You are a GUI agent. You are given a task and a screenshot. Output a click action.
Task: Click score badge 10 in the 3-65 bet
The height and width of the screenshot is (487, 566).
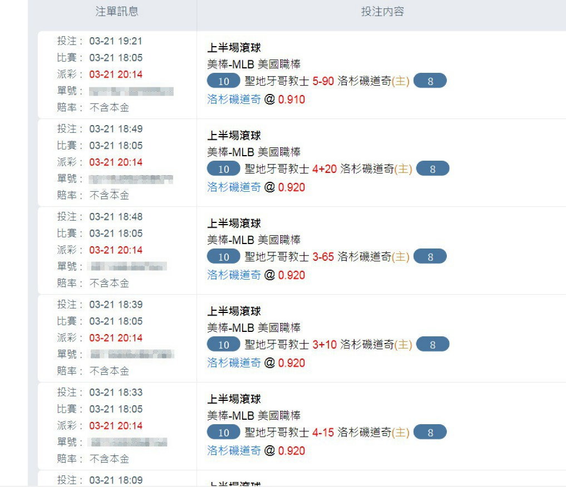click(x=223, y=257)
